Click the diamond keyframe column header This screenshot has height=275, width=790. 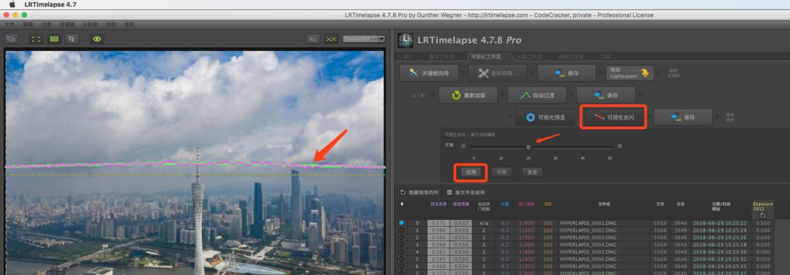tap(402, 204)
